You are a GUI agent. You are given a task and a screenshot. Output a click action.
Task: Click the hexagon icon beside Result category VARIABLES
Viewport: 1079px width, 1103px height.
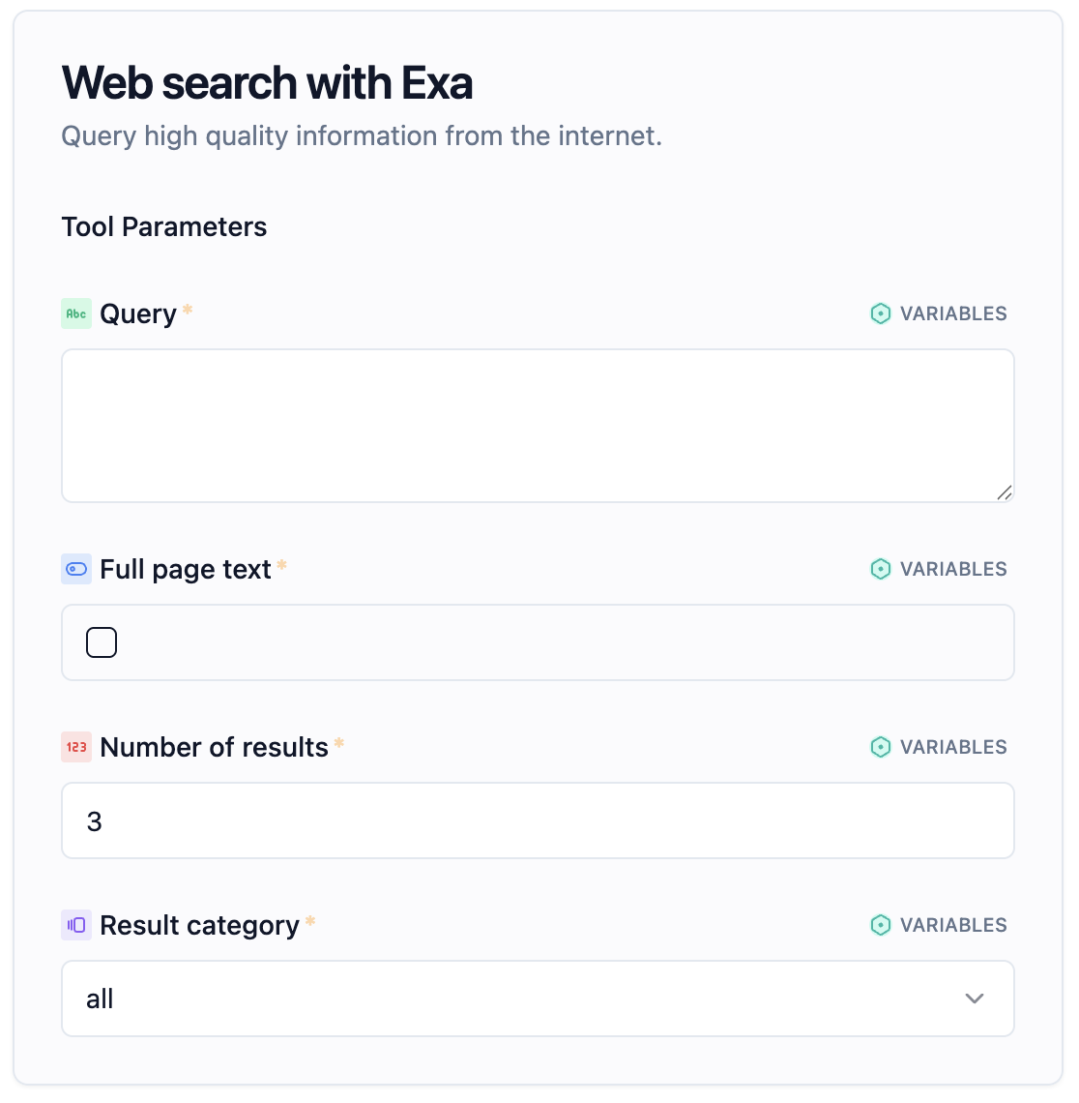click(881, 925)
